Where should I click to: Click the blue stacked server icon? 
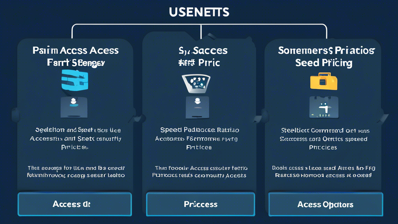(x=75, y=80)
